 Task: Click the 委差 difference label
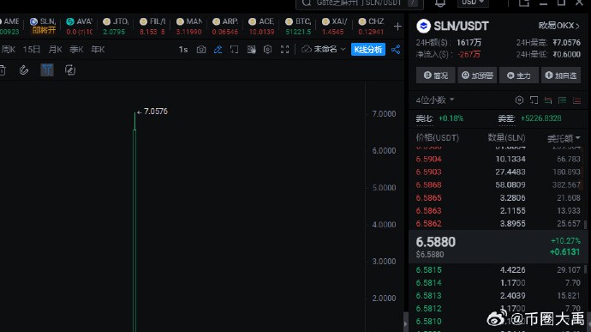(506, 118)
